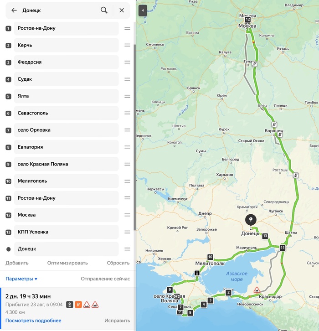
Task: Click Сбросить to reset the route
Action: (x=118, y=263)
